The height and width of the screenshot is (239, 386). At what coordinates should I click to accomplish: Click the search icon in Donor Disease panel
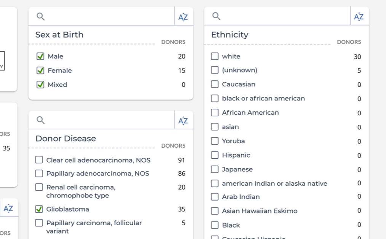tap(41, 120)
